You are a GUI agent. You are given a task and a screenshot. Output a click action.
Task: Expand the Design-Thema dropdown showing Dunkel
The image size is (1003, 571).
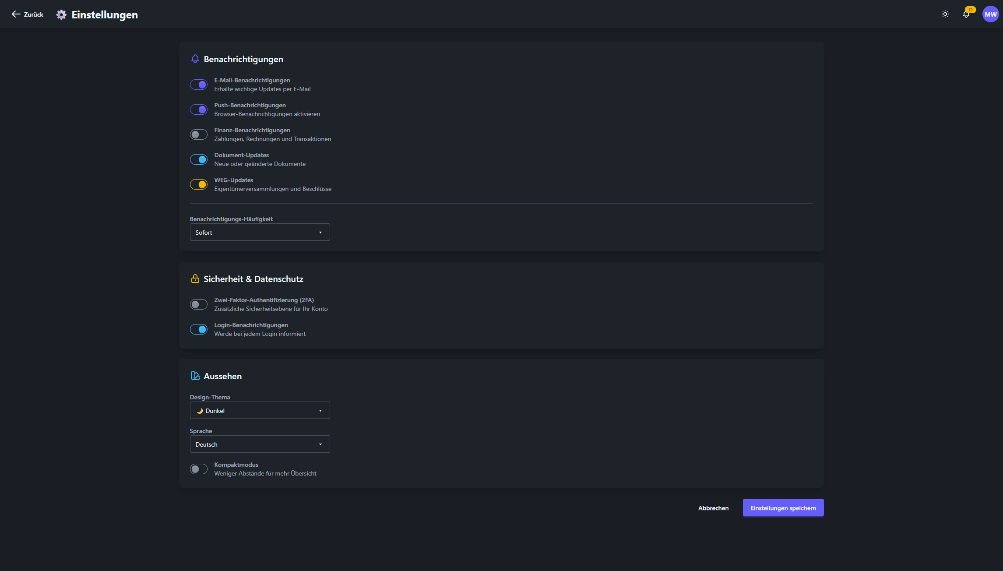click(260, 411)
